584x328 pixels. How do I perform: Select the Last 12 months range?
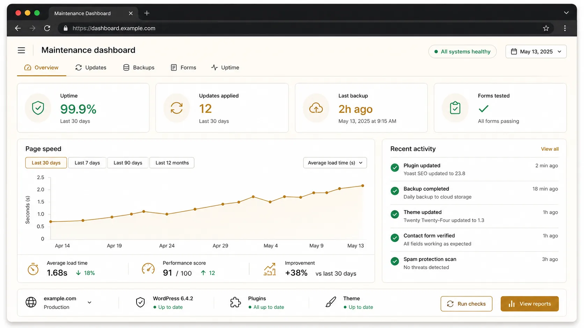172,163
